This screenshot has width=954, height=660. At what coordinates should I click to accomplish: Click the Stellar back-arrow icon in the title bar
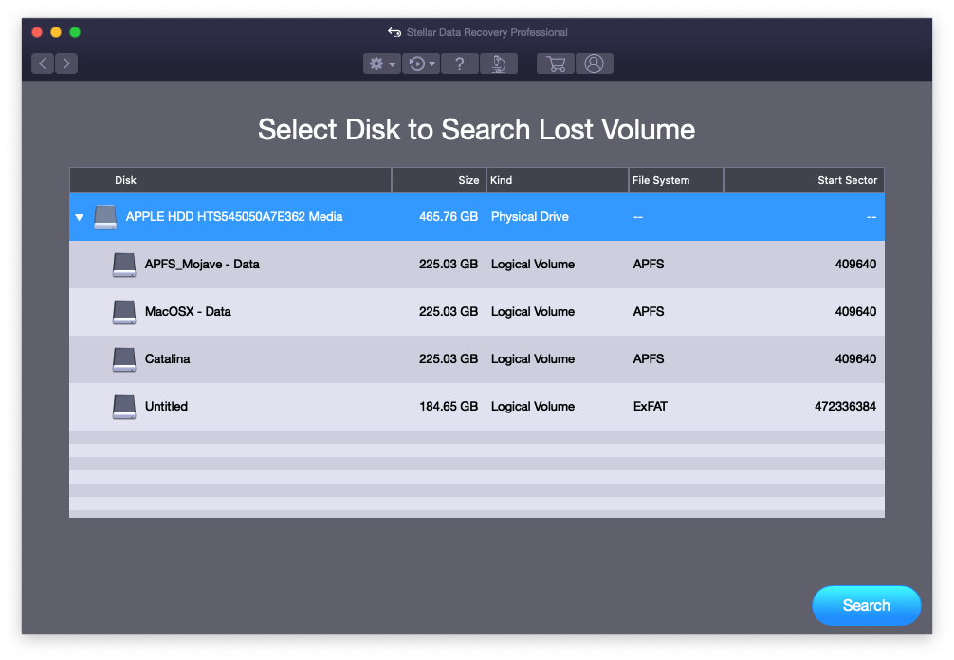[x=394, y=32]
